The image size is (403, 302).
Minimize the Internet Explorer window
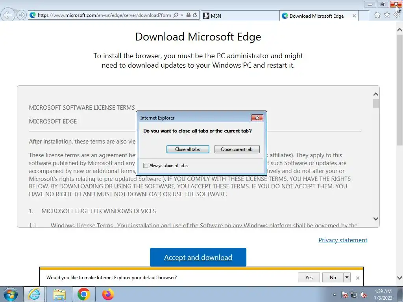(x=370, y=4)
